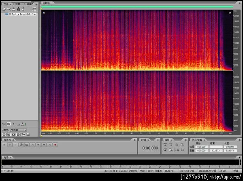Click the Selection End time field
This screenshot has width=243, height=181.
coord(216,147)
